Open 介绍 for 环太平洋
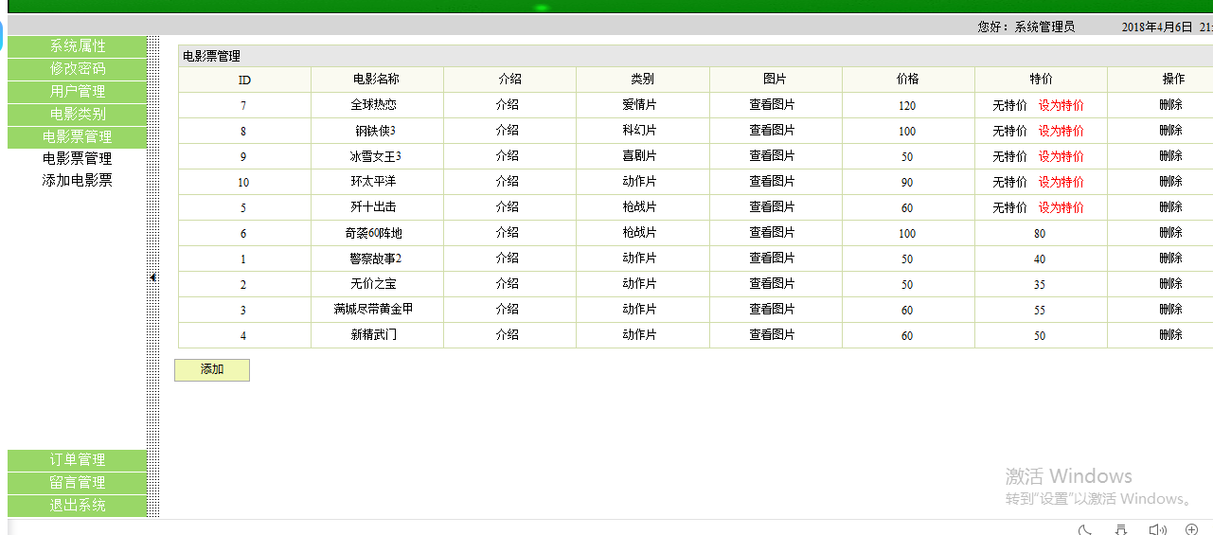The width and height of the screenshot is (1213, 535). point(508,182)
